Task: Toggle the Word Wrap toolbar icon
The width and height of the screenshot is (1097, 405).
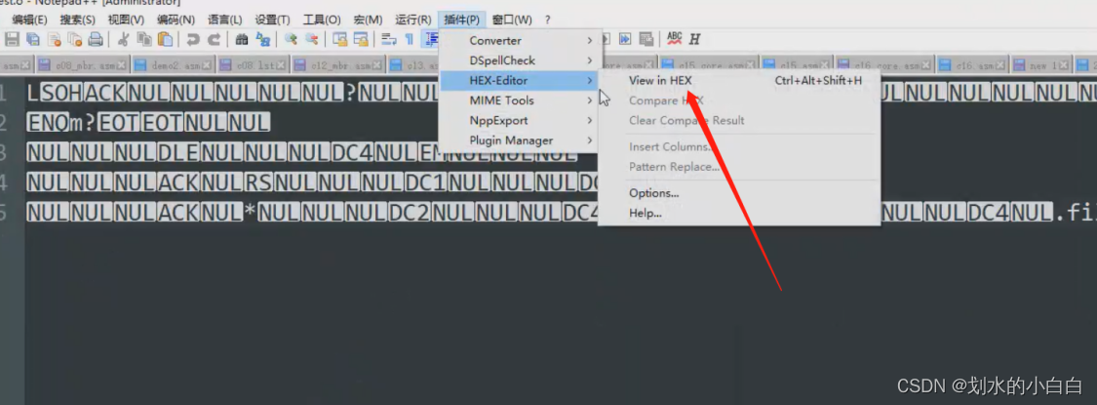Action: (x=388, y=39)
